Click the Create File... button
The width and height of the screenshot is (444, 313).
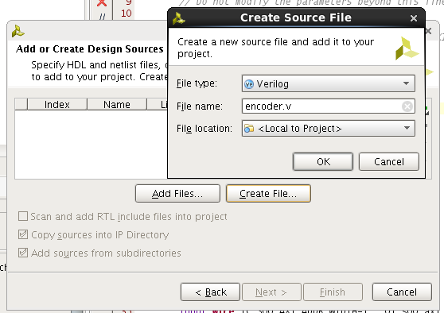click(x=268, y=193)
